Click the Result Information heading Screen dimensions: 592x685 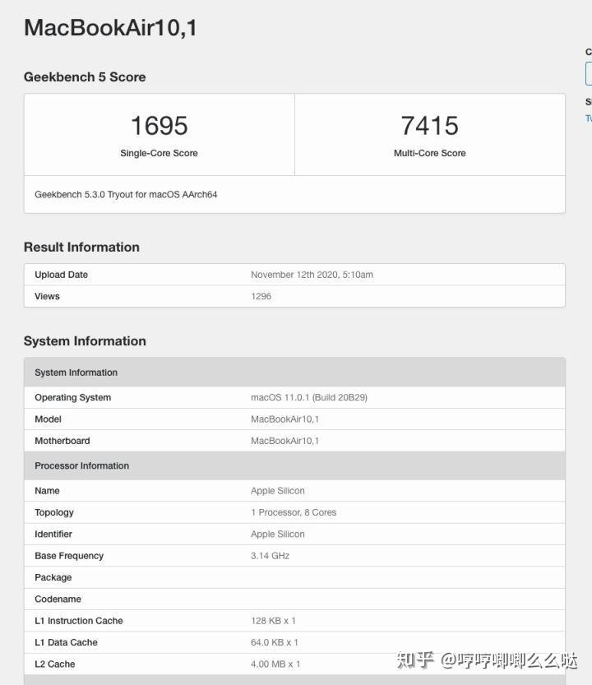pyautogui.click(x=81, y=247)
